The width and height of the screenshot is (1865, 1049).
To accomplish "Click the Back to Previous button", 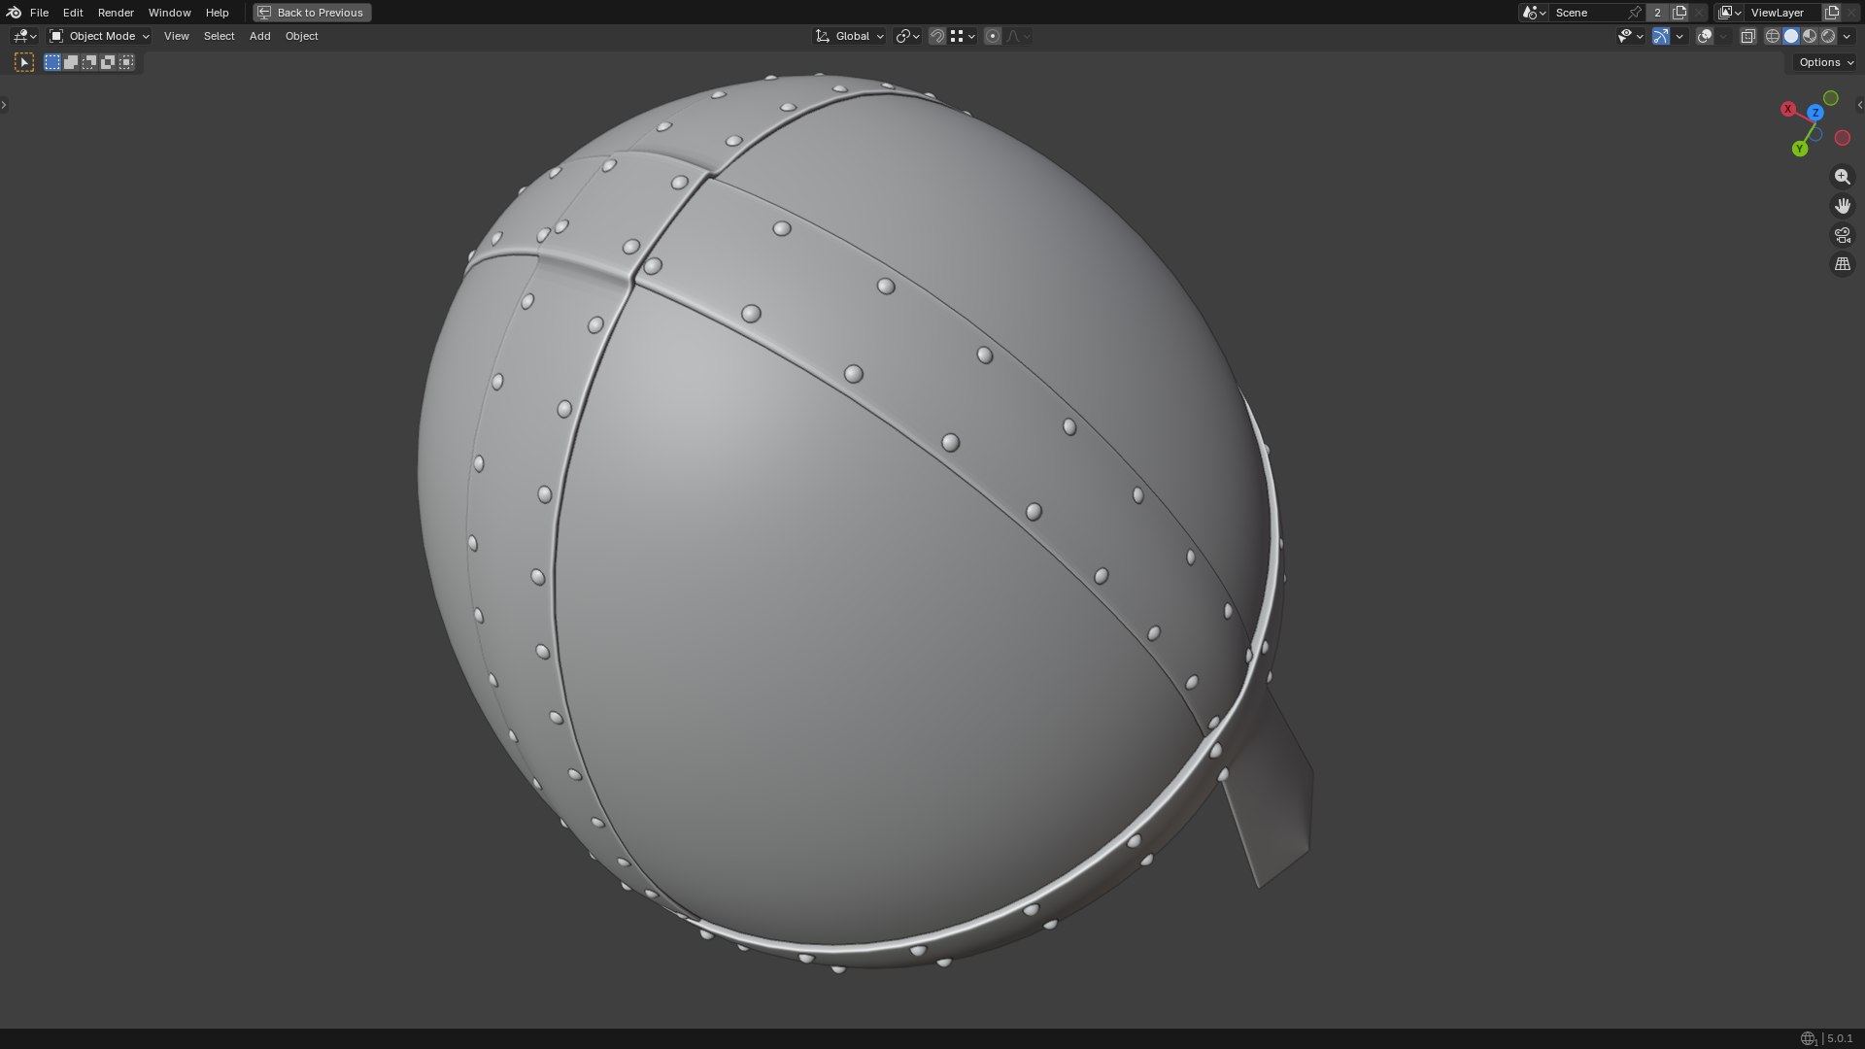I will (312, 13).
